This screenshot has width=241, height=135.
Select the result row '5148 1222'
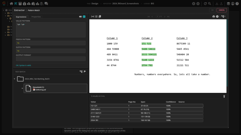(x=147, y=117)
